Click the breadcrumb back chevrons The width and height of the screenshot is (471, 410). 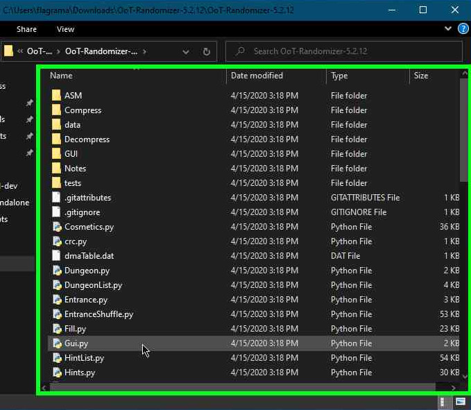(x=20, y=51)
